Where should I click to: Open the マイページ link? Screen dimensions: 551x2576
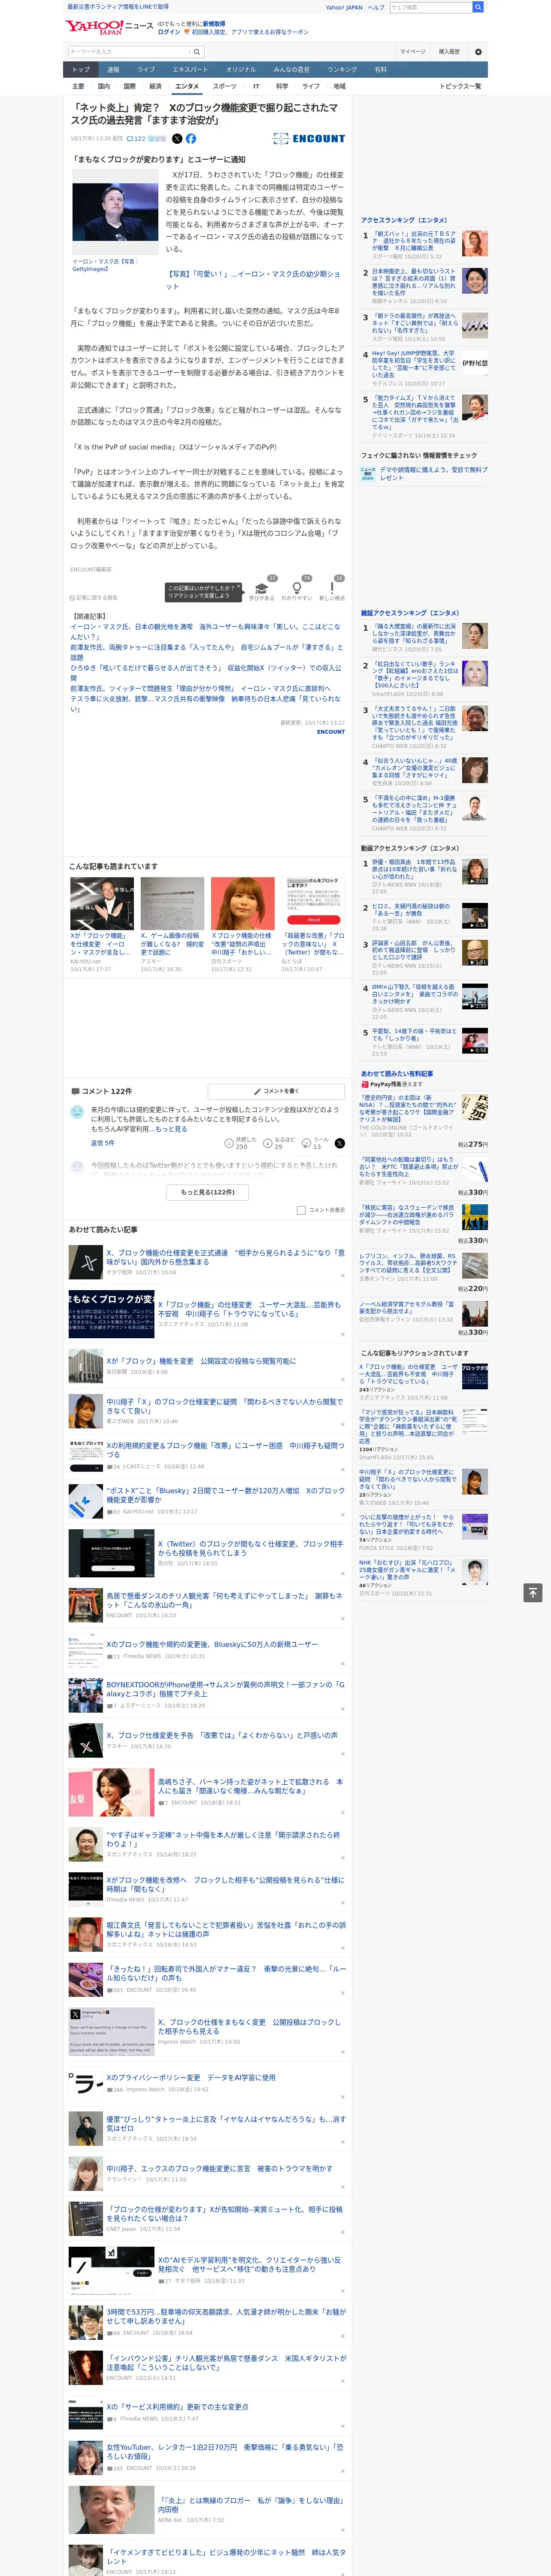tap(413, 52)
